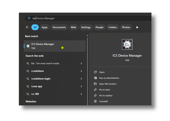Image resolution: width=170 pixels, height=121 pixels.
Task: Select the 'icsee app' web suggestion
Action: coord(54,86)
